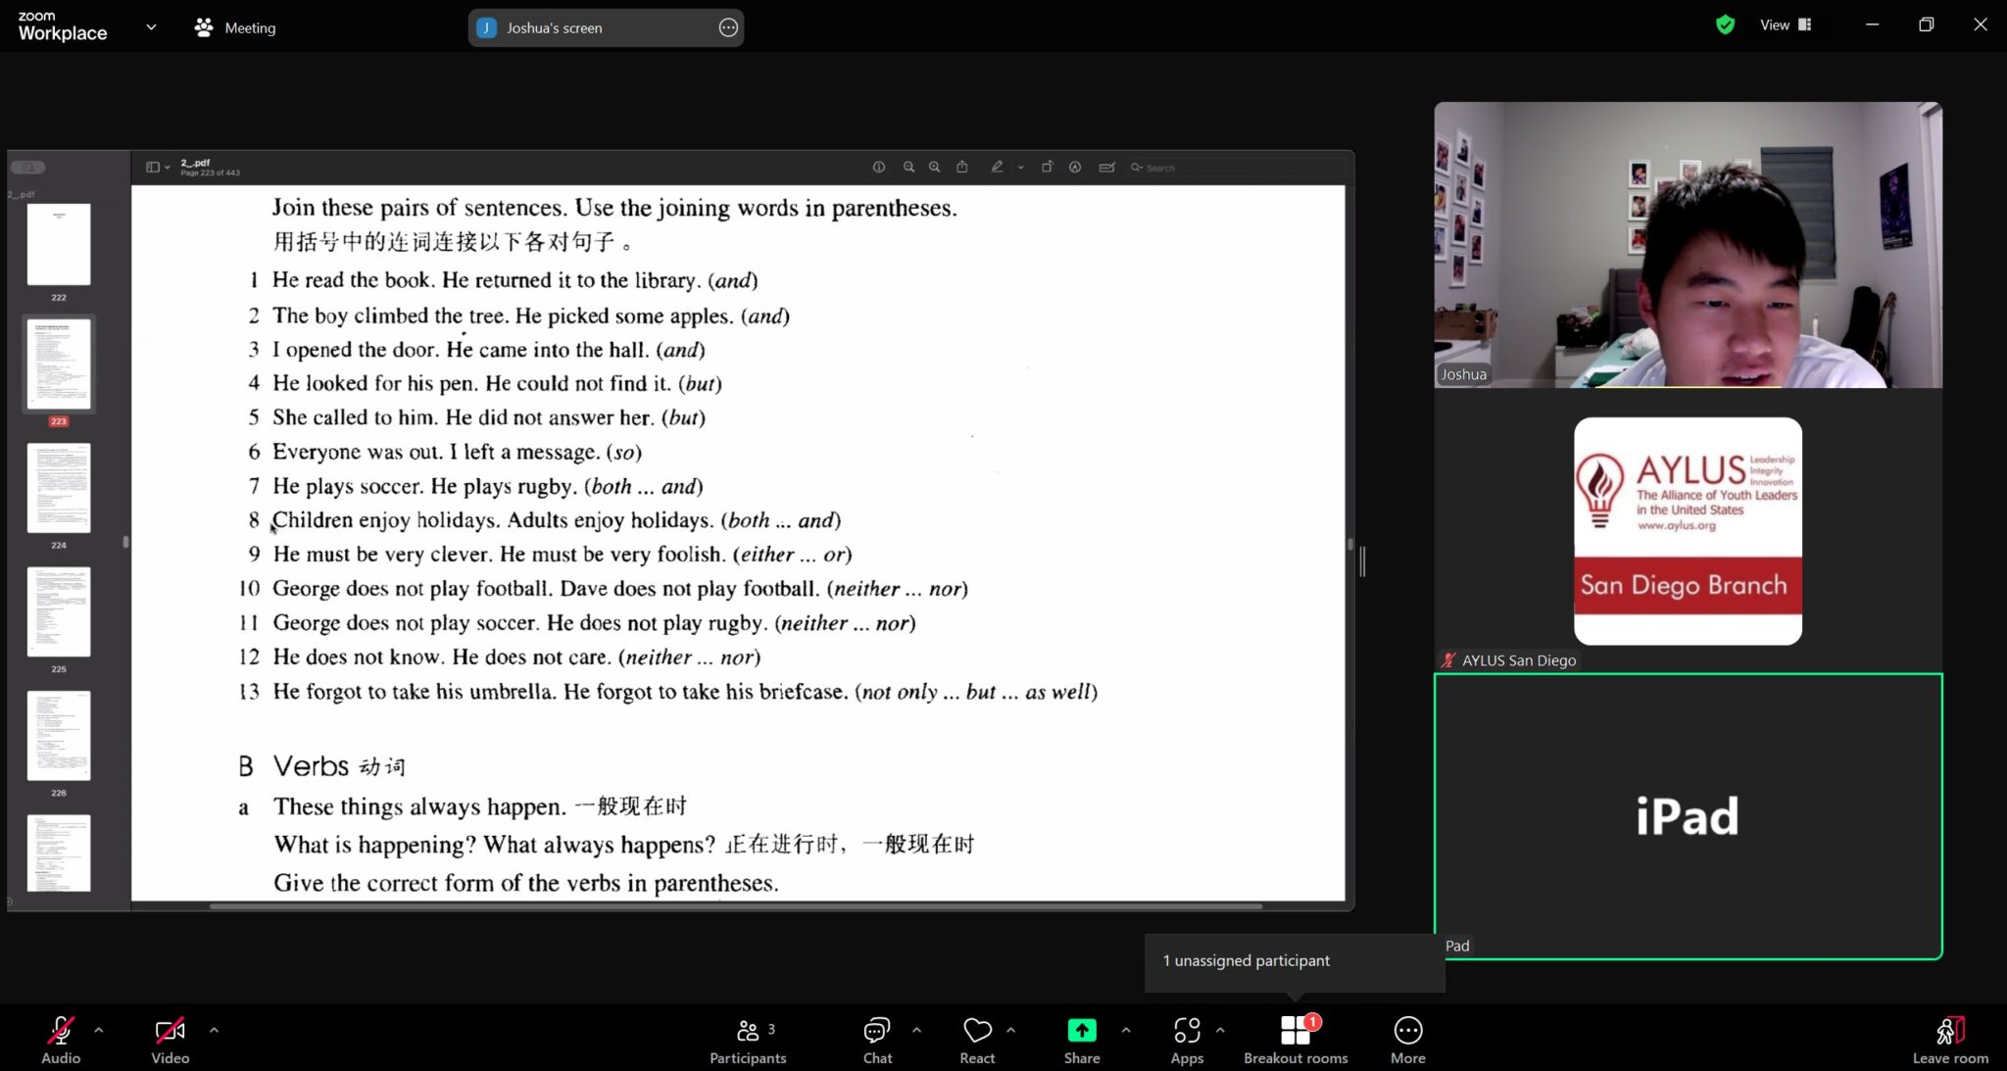Expand share options arrow beside Share
The height and width of the screenshot is (1071, 2007).
pos(1126,1030)
